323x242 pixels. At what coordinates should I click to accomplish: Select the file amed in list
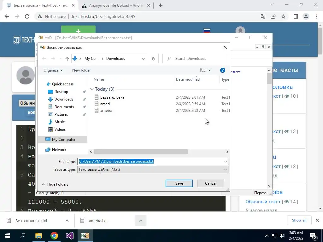[x=105, y=104]
